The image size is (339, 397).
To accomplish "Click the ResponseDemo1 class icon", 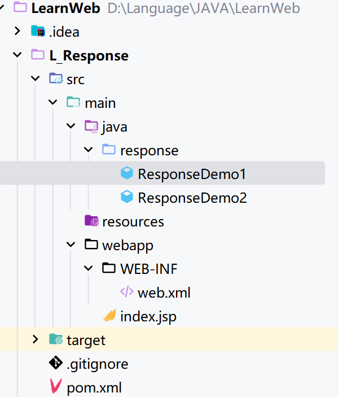I will click(127, 174).
